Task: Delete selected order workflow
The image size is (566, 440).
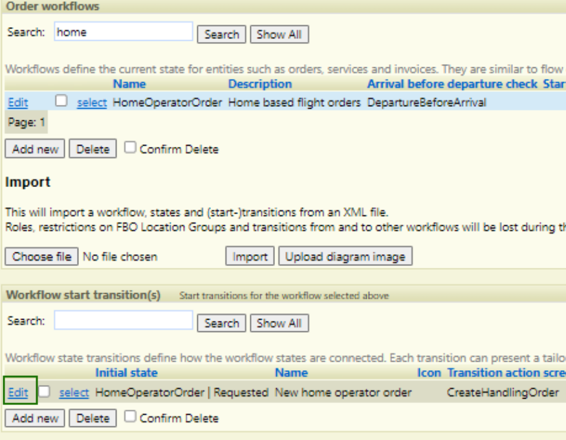Action: (93, 149)
